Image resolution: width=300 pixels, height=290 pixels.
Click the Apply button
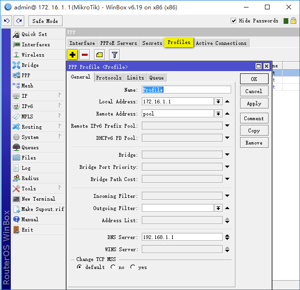(254, 103)
